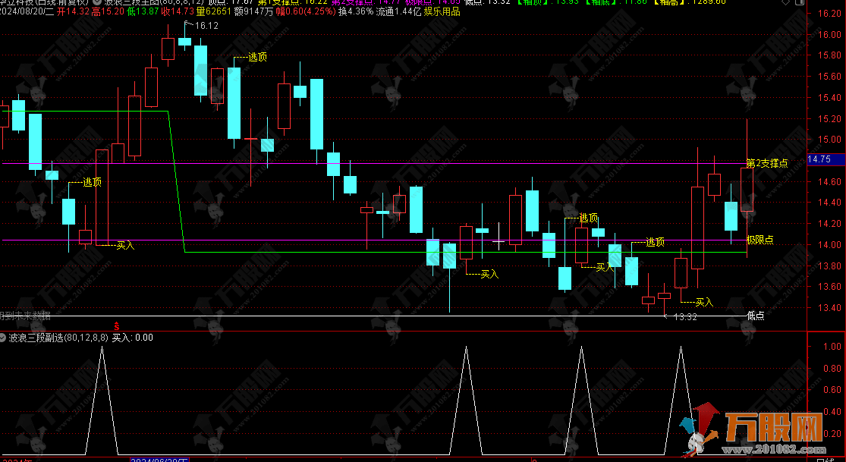Click the 13.32 low price marker
This screenshot has height=462, width=846.
[685, 317]
